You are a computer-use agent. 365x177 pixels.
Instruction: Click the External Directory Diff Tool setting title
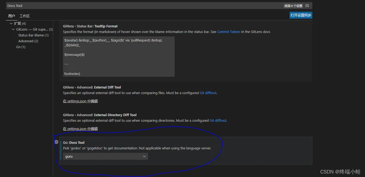point(100,115)
